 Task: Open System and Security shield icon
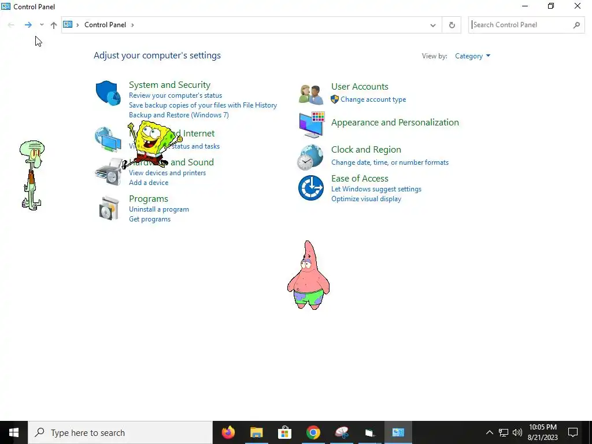[x=108, y=93]
